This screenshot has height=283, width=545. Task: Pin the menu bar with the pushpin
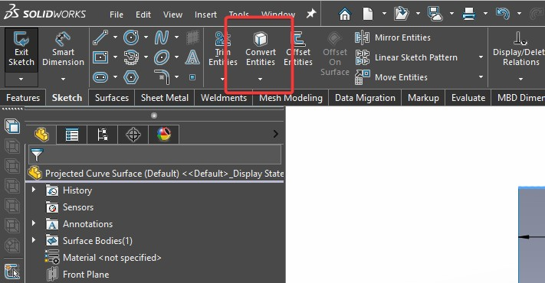click(311, 14)
